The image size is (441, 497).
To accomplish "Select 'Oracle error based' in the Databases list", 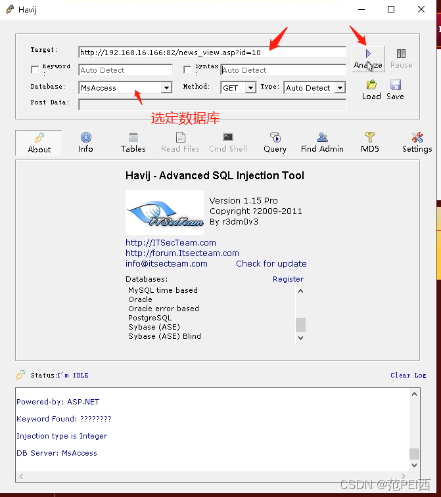I will coord(164,309).
